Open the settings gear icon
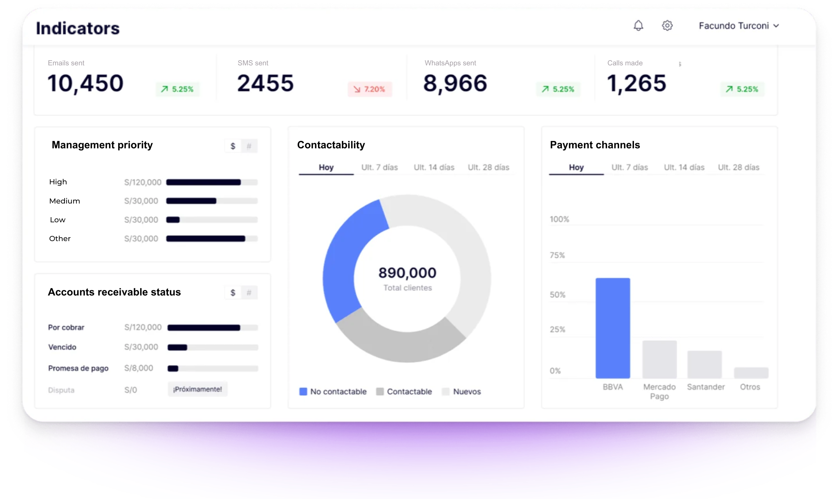 [667, 26]
